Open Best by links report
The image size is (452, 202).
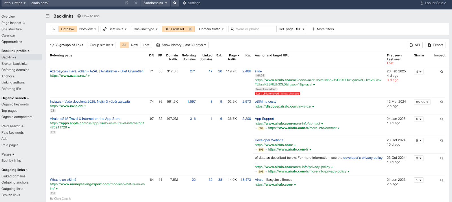pyautogui.click(x=11, y=161)
